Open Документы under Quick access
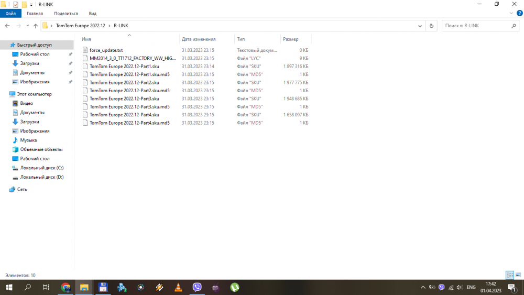Screen dimensions: 524x295 32,72
